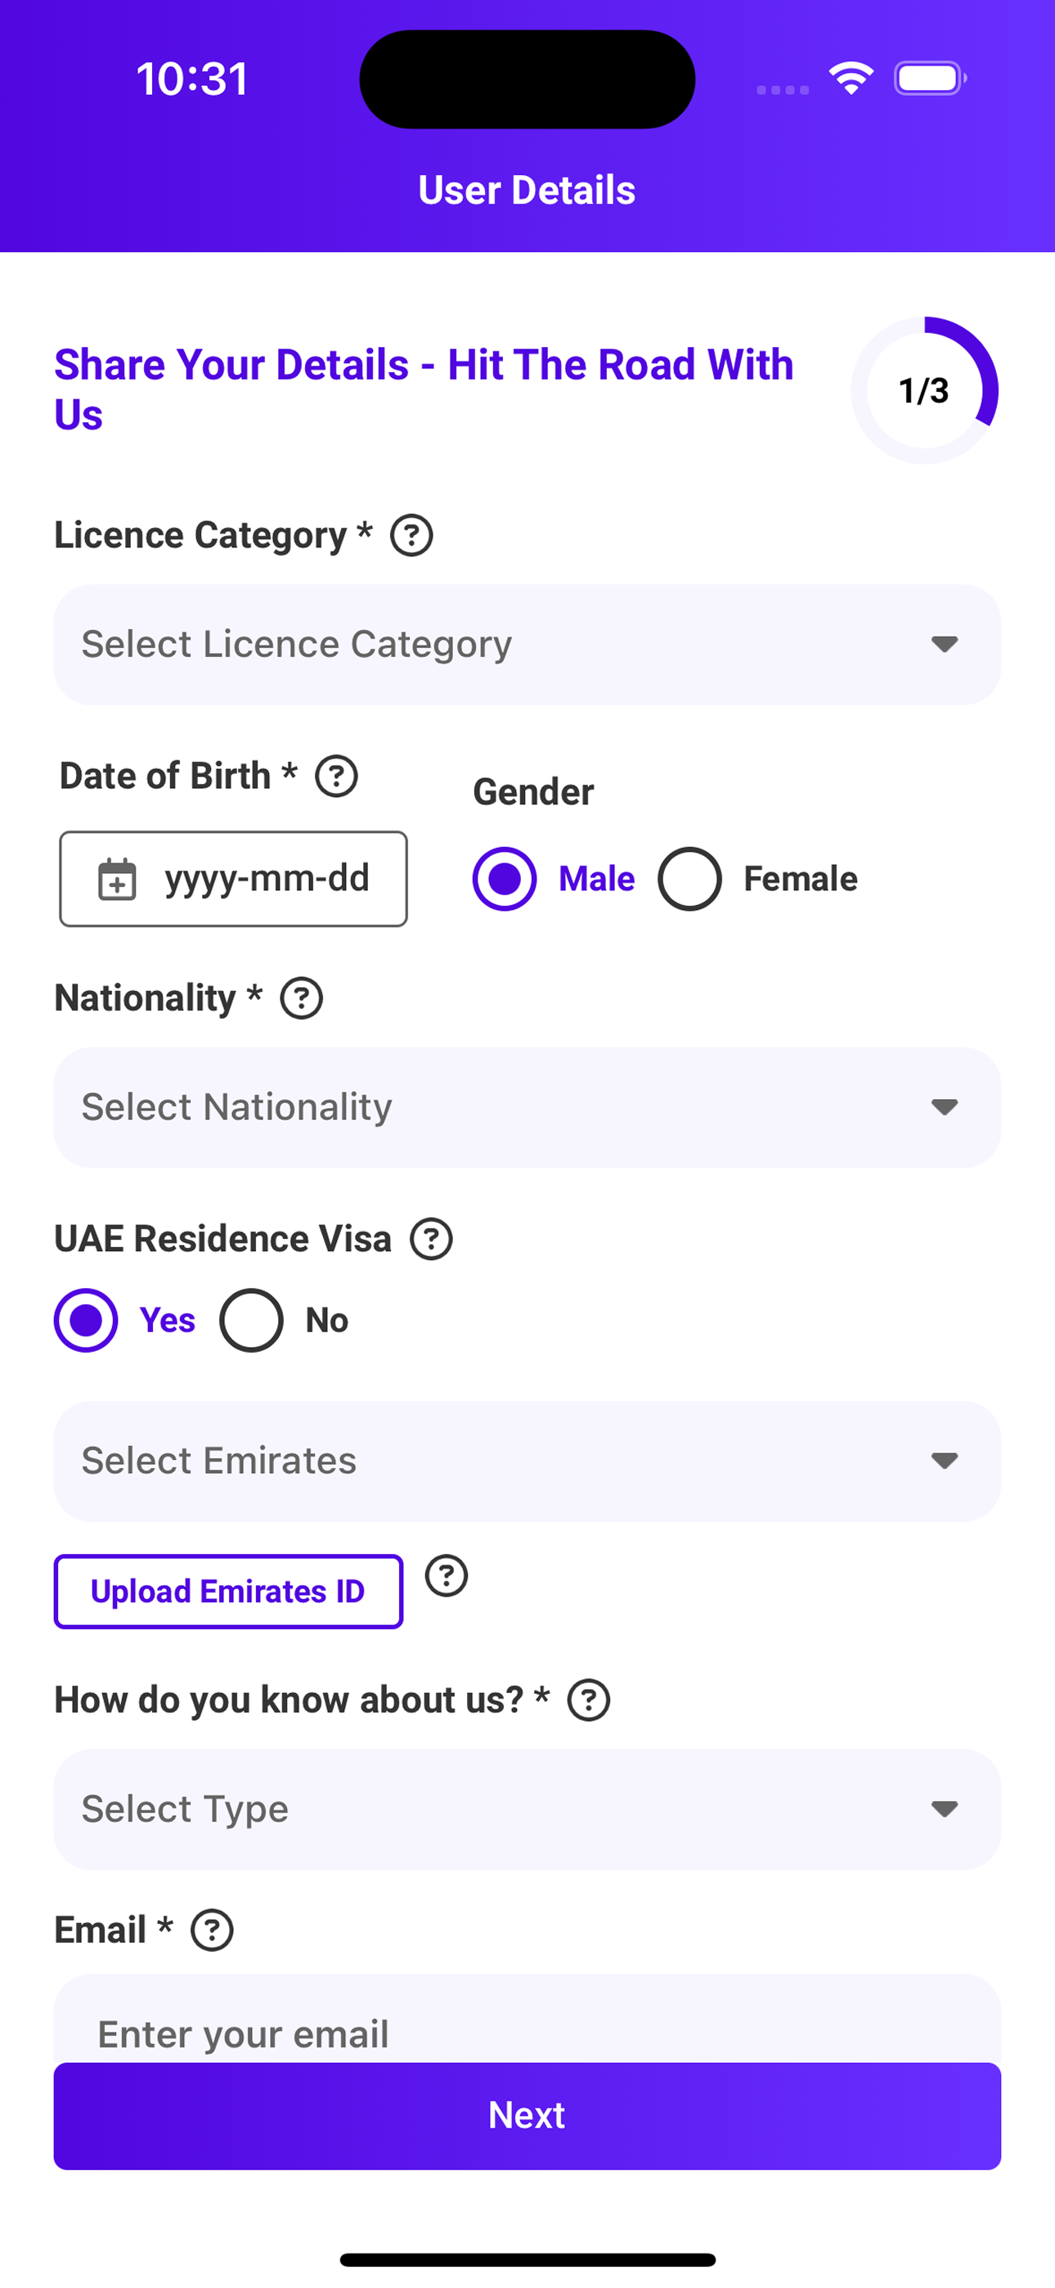Tap help icon next to Licence Category
Image resolution: width=1055 pixels, height=2288 pixels.
pos(411,535)
